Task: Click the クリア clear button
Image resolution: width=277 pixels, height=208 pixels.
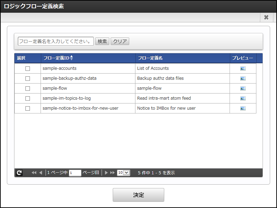Action: pyautogui.click(x=120, y=41)
